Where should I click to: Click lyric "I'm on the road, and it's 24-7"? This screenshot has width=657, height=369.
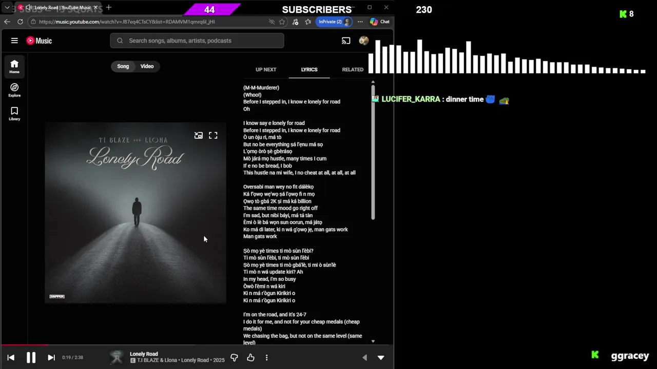(x=275, y=314)
